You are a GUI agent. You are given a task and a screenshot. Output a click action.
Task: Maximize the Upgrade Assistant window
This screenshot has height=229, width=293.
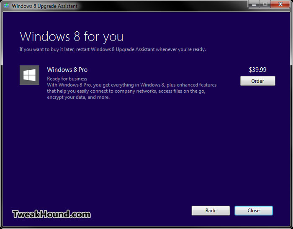coord(265,5)
